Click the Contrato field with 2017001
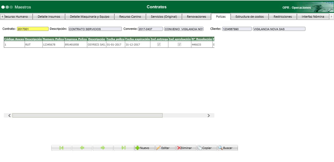Image resolution: width=334 pixels, height=162 pixels. coord(33,29)
